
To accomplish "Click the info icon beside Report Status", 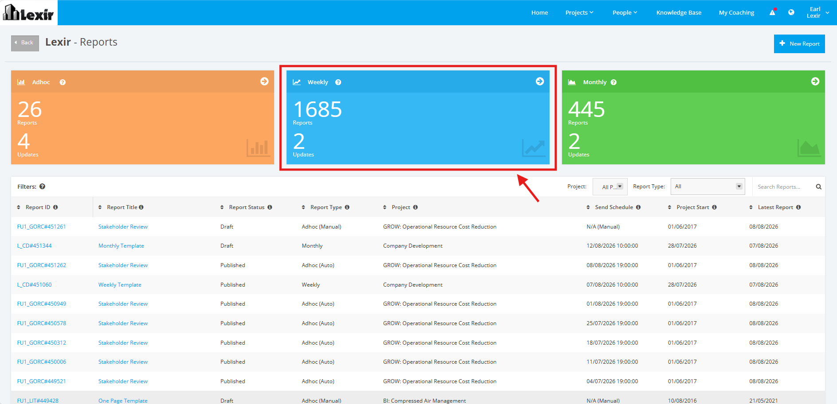I will point(270,207).
